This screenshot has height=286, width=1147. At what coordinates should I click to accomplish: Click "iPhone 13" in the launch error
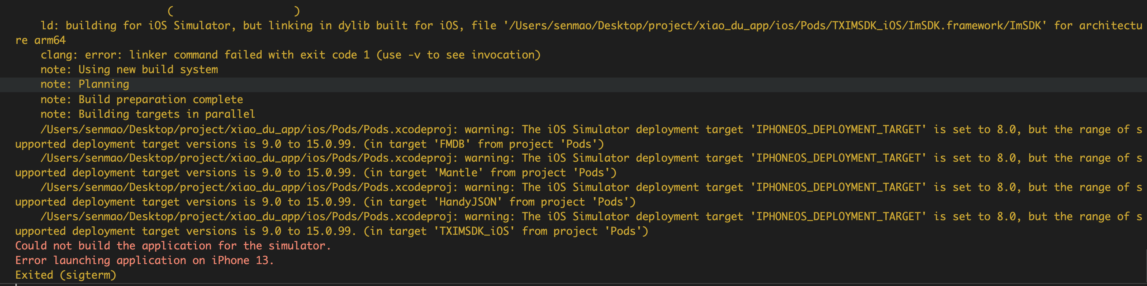[x=242, y=260]
